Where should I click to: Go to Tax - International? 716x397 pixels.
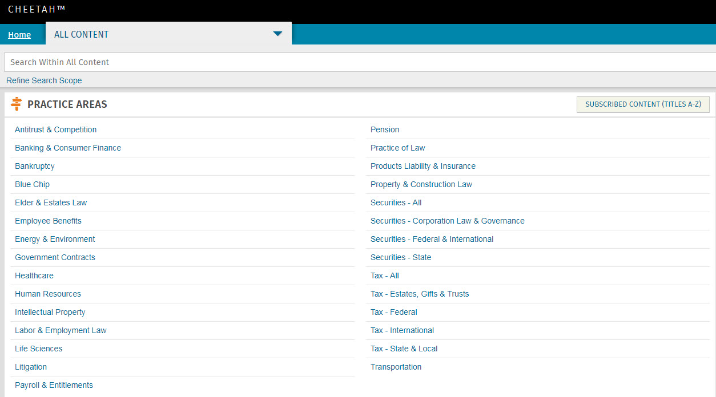click(x=402, y=330)
